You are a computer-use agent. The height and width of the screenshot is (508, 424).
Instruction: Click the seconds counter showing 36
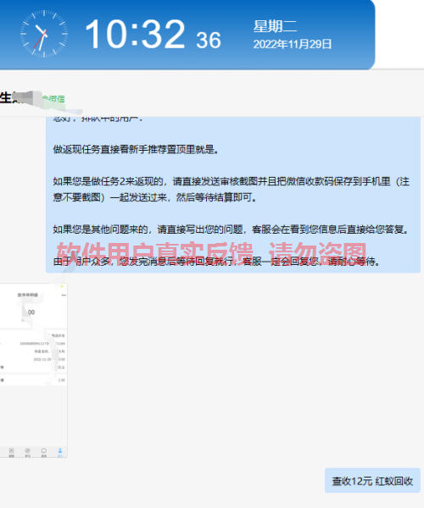point(209,40)
